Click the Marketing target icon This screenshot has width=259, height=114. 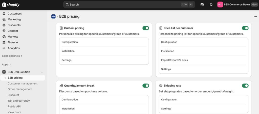pos(4,19)
